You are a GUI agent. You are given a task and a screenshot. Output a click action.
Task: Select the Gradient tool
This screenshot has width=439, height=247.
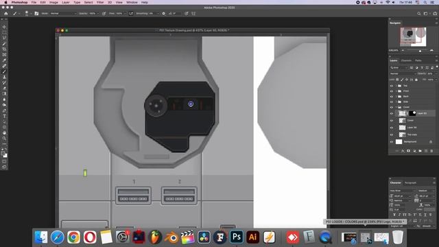click(x=4, y=94)
